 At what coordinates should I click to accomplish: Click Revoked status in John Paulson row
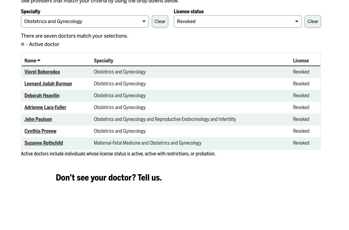pos(301,119)
